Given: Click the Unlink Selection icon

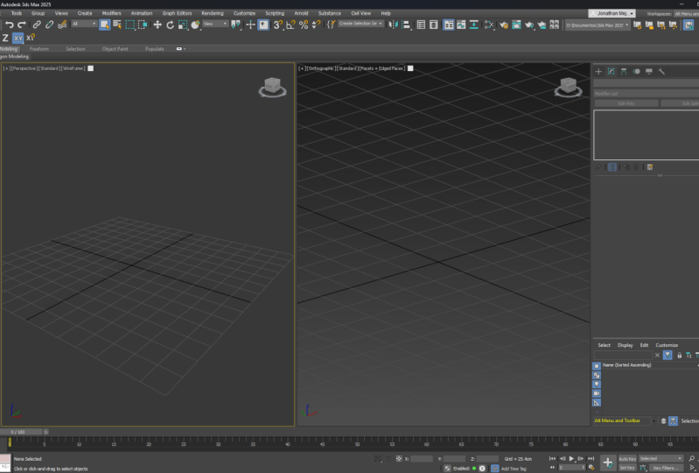Looking at the screenshot, I should coord(50,25).
